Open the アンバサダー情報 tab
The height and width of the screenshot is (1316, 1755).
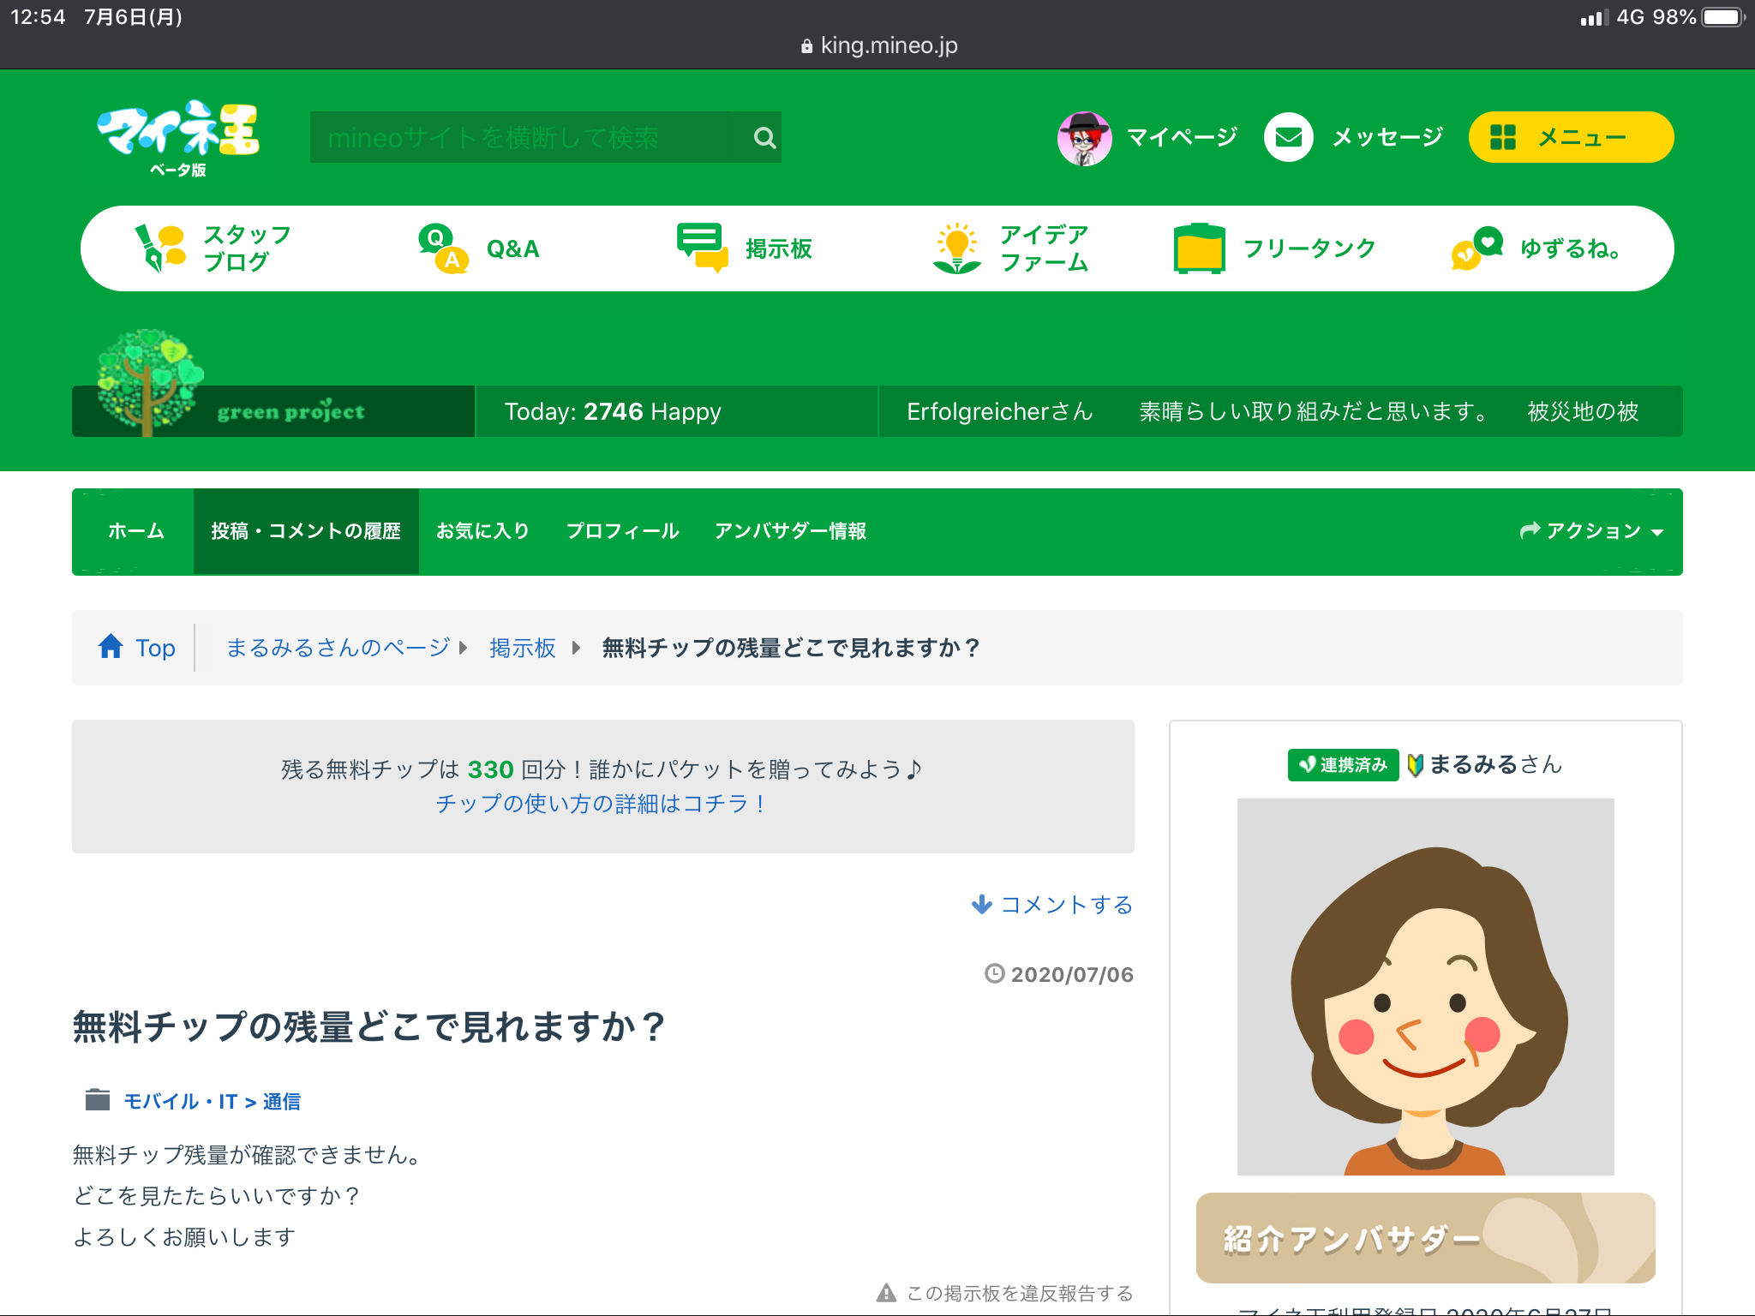pos(790,531)
